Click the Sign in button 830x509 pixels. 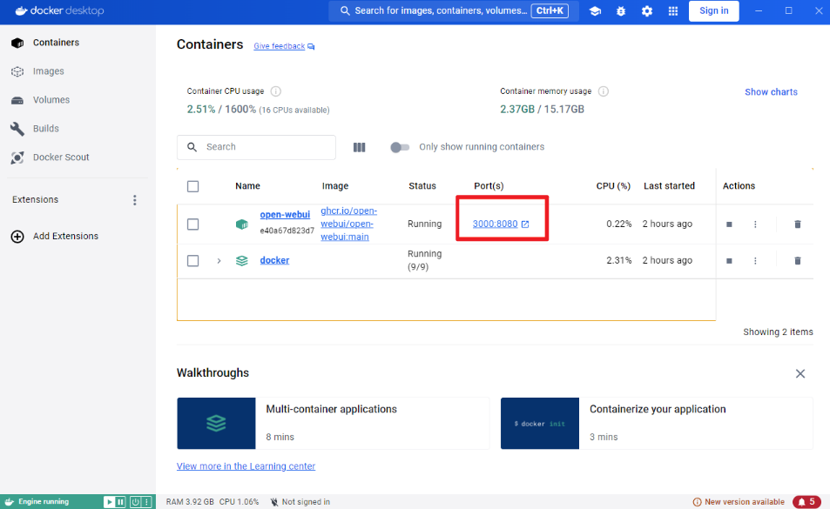click(713, 11)
